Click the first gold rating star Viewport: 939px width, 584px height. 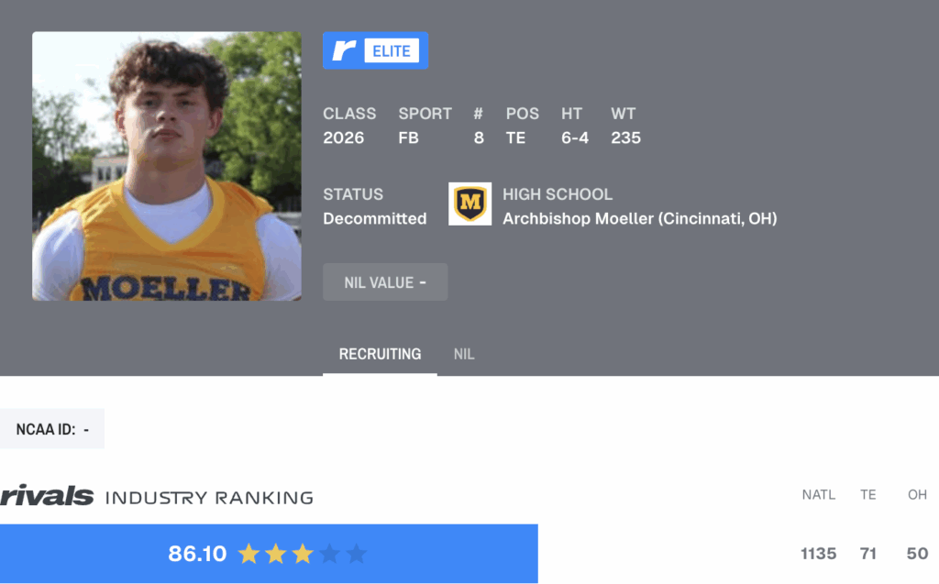(x=249, y=554)
